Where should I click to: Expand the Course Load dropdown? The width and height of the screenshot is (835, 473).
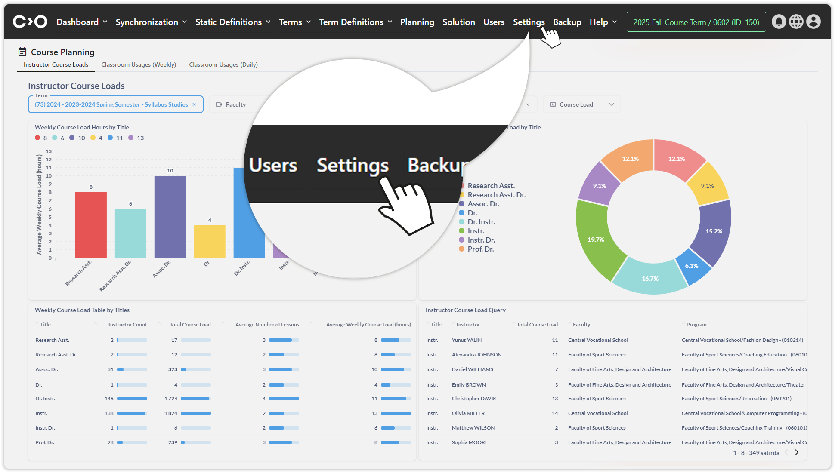(581, 104)
